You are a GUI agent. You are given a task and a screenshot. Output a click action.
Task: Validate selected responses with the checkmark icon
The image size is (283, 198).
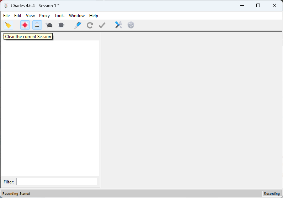[x=102, y=25]
